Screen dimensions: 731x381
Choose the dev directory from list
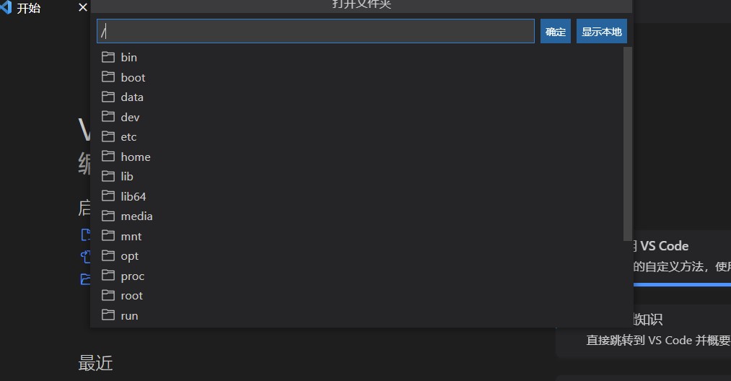point(360,117)
